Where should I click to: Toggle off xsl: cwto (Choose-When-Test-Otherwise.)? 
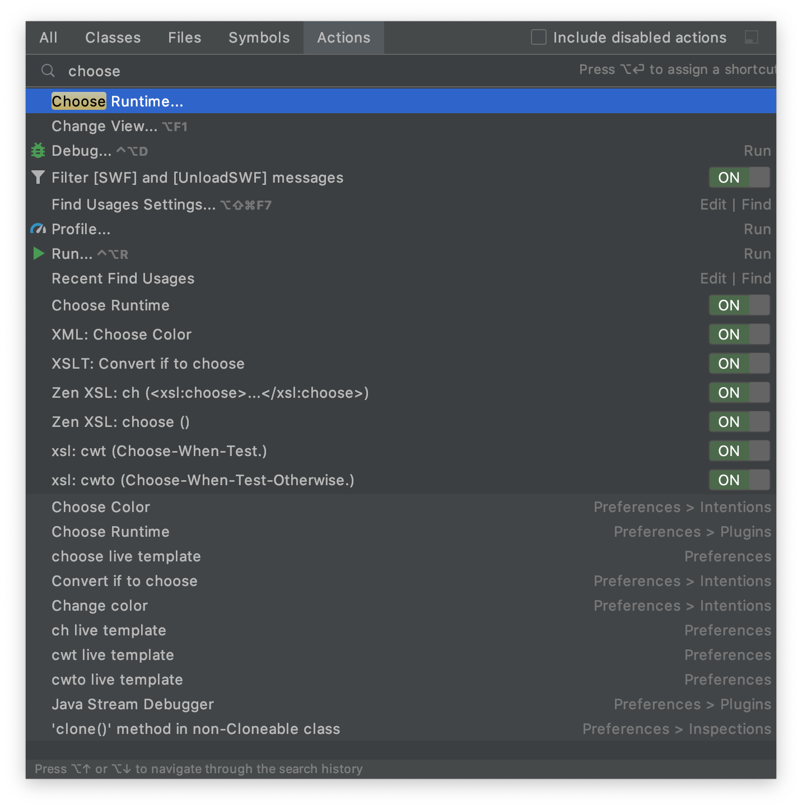coord(739,480)
